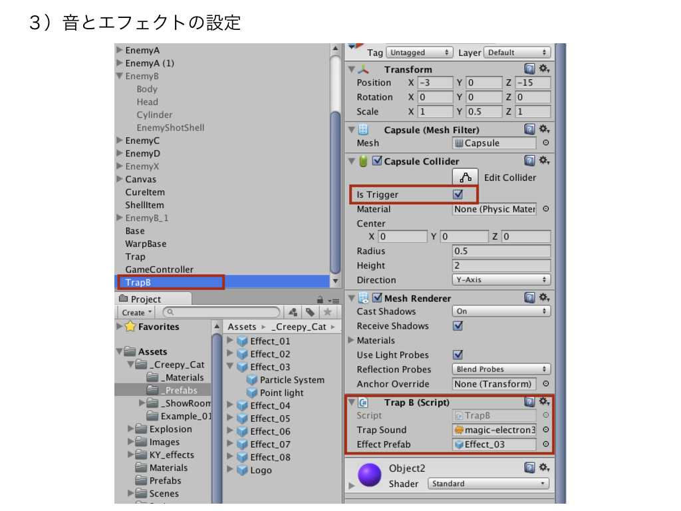The width and height of the screenshot is (681, 511).
Task: Click Scale Y field showing 0.5
Action: tap(484, 112)
